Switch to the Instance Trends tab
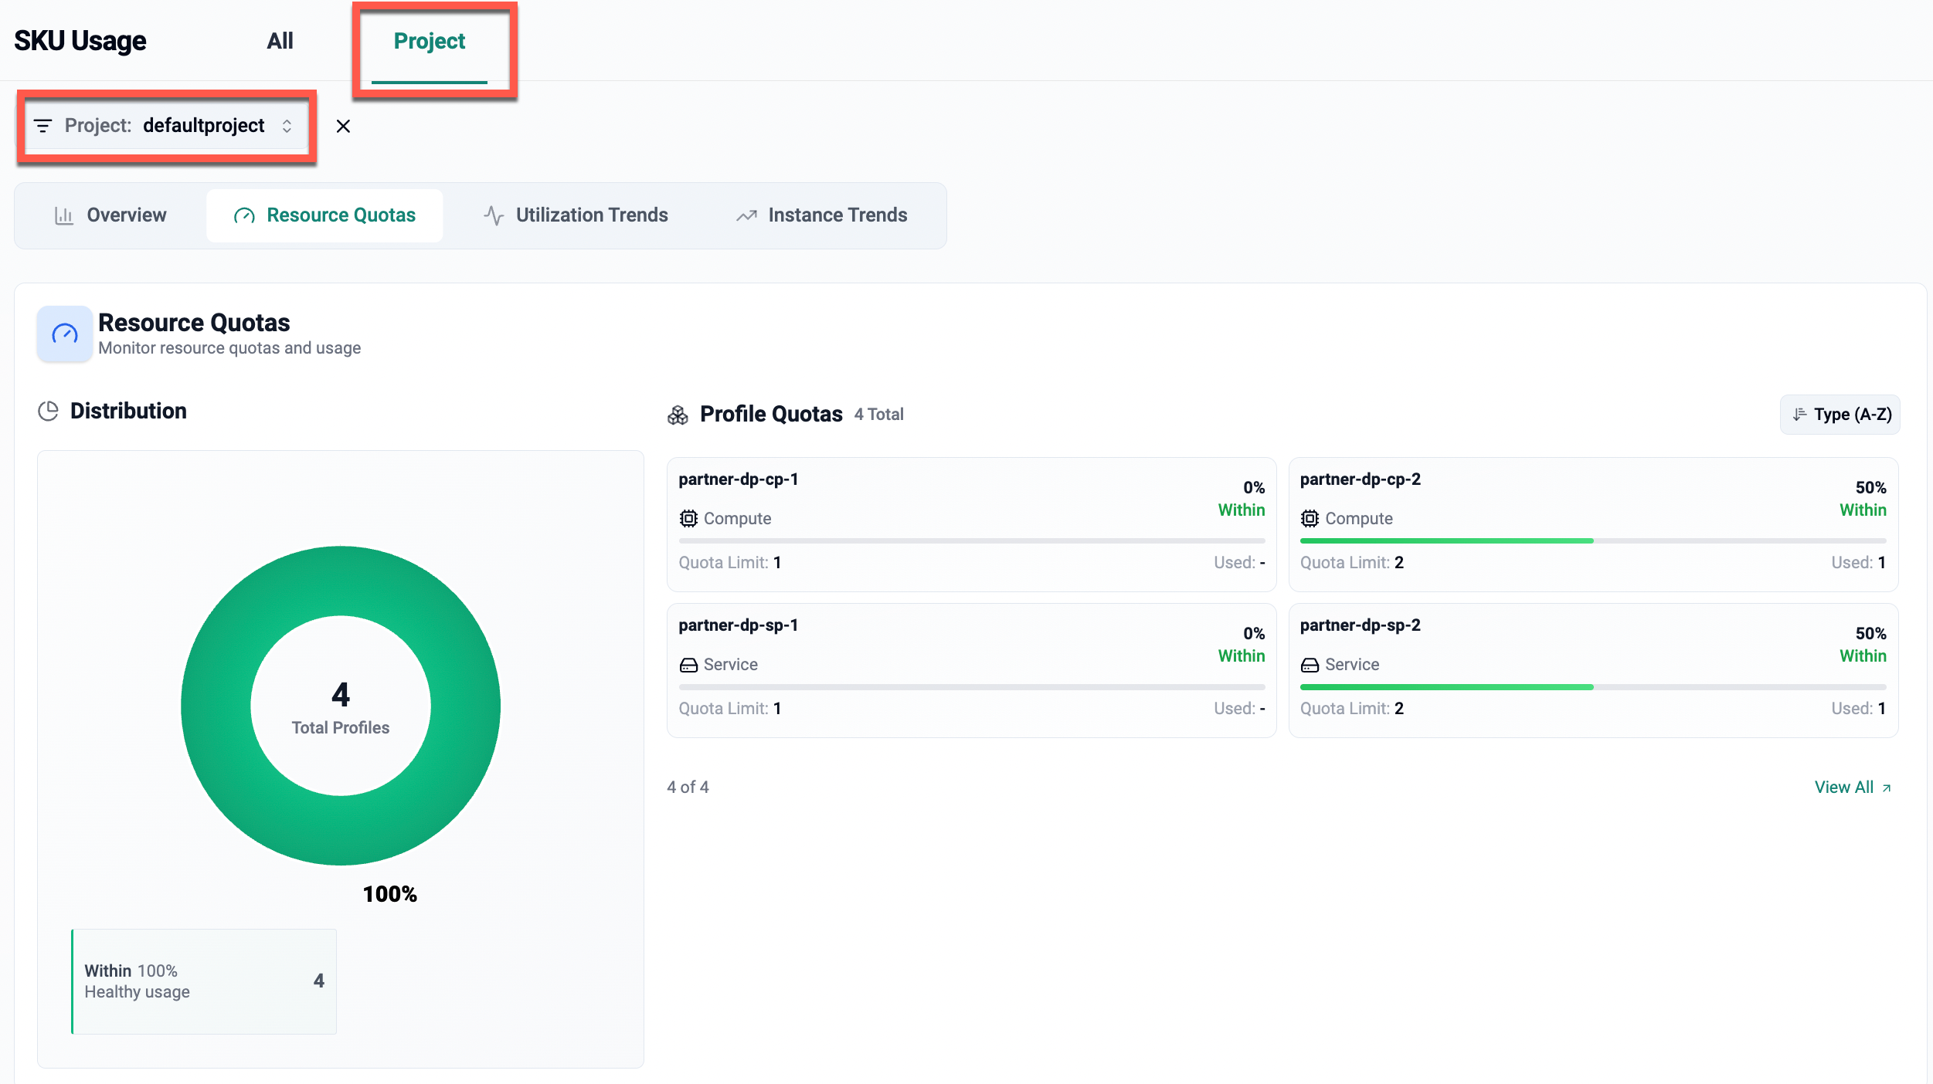This screenshot has height=1084, width=1933. tap(822, 215)
